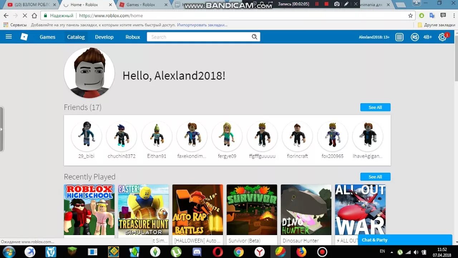Open Yandex browser from taskbar
The image size is (458, 258).
tap(259, 252)
